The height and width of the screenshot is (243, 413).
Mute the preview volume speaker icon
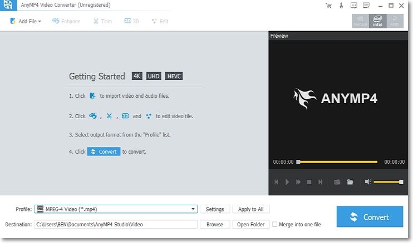click(x=368, y=181)
